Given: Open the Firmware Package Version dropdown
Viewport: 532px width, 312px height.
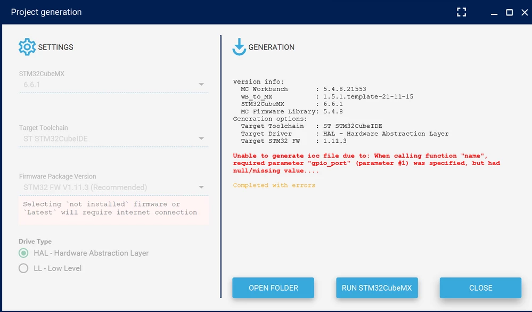Looking at the screenshot, I should (x=113, y=187).
